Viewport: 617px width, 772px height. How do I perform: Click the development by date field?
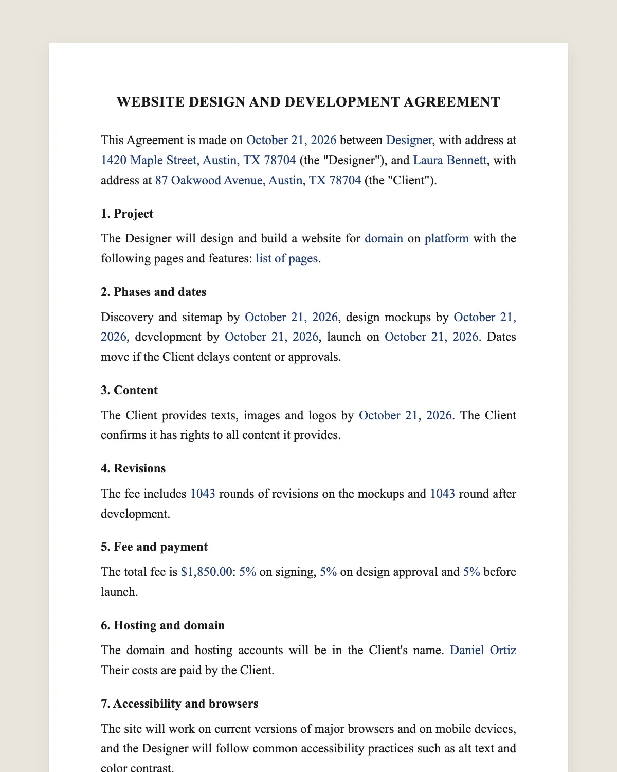click(272, 337)
